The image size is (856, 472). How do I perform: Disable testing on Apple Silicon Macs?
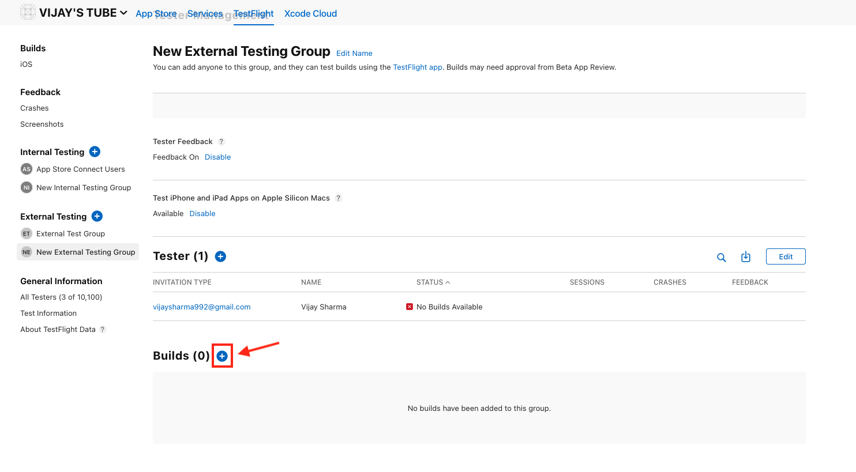(x=202, y=213)
